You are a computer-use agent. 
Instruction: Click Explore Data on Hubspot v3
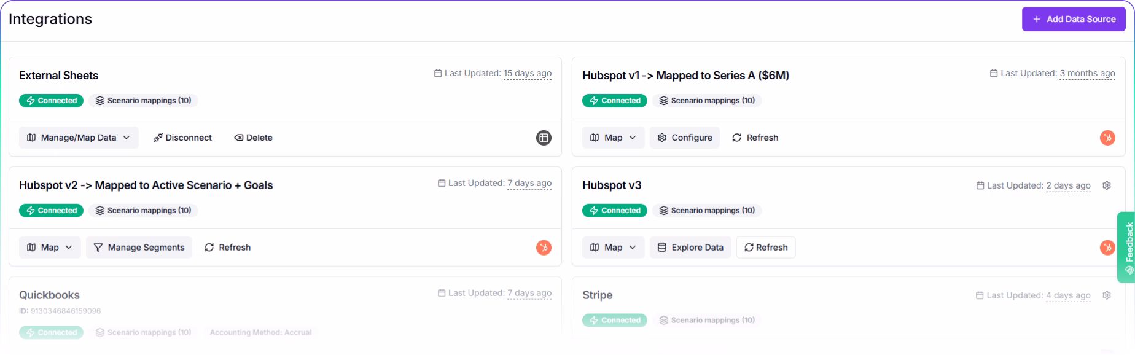(x=690, y=248)
